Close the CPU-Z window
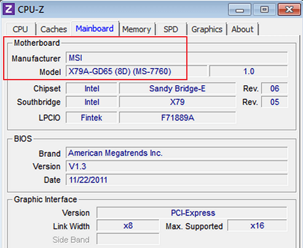The width and height of the screenshot is (303, 248). coord(289,10)
